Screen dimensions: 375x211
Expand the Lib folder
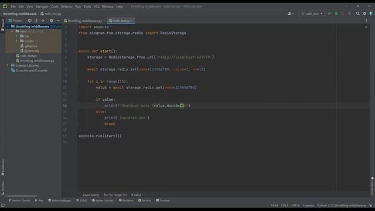16,36
